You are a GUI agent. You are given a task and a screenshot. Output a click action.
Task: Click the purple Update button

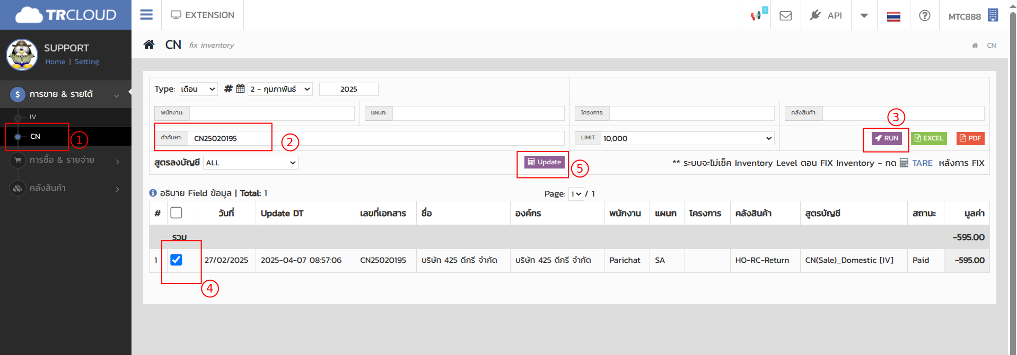pos(544,162)
